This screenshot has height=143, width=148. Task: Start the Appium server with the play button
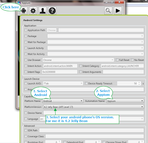point(118,11)
